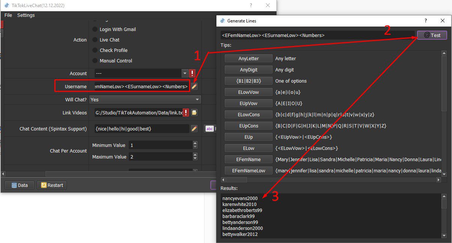Open the Will Chat? dropdown
Viewport: 452px width, 243px height.
145,100
